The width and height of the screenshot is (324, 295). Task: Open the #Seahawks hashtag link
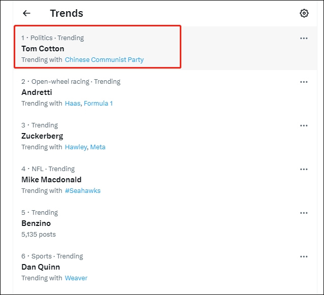coord(83,191)
